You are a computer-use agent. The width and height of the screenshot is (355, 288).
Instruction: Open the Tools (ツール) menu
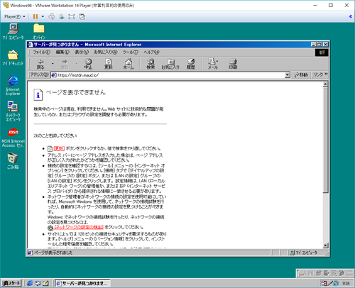pyautogui.click(x=130, y=52)
